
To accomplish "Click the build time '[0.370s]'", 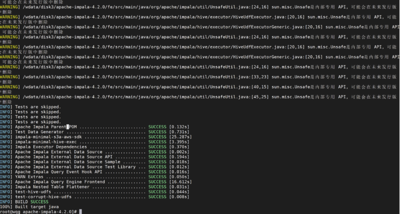I will click(179, 147).
